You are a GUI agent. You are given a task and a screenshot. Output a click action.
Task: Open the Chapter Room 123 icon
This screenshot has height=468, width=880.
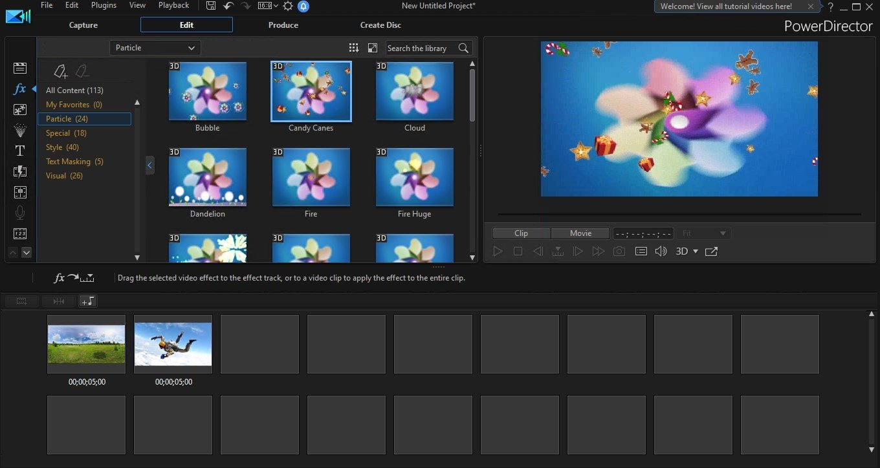(20, 233)
